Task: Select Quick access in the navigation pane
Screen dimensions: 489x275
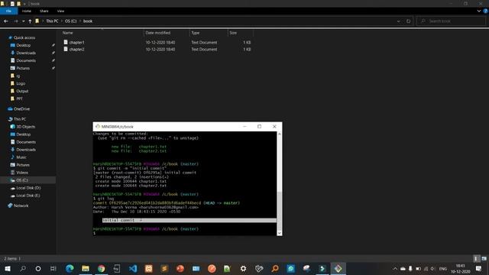Action: pyautogui.click(x=24, y=37)
